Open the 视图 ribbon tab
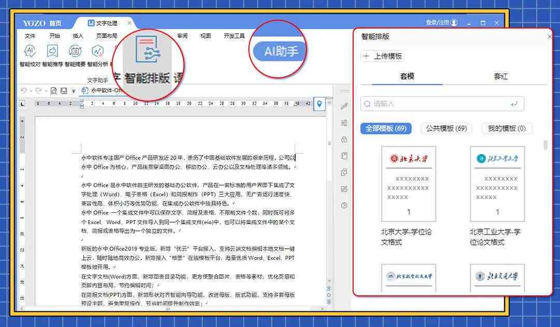Image resolution: width=560 pixels, height=327 pixels. 205,36
